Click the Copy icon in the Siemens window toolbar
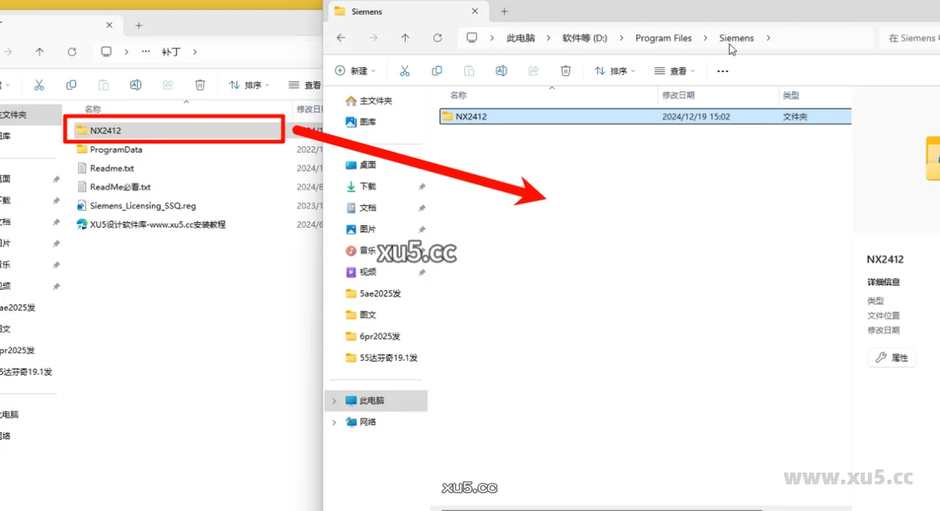 tap(436, 70)
